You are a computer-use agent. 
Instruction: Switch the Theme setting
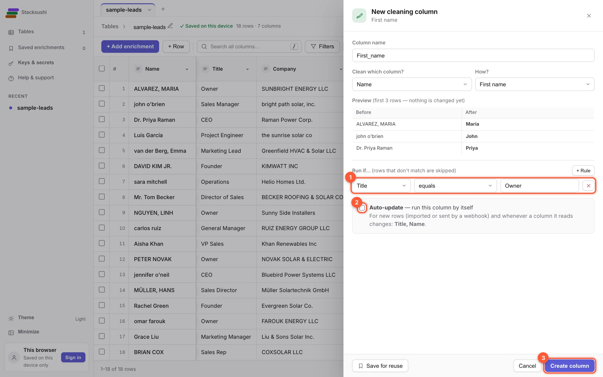point(47,318)
